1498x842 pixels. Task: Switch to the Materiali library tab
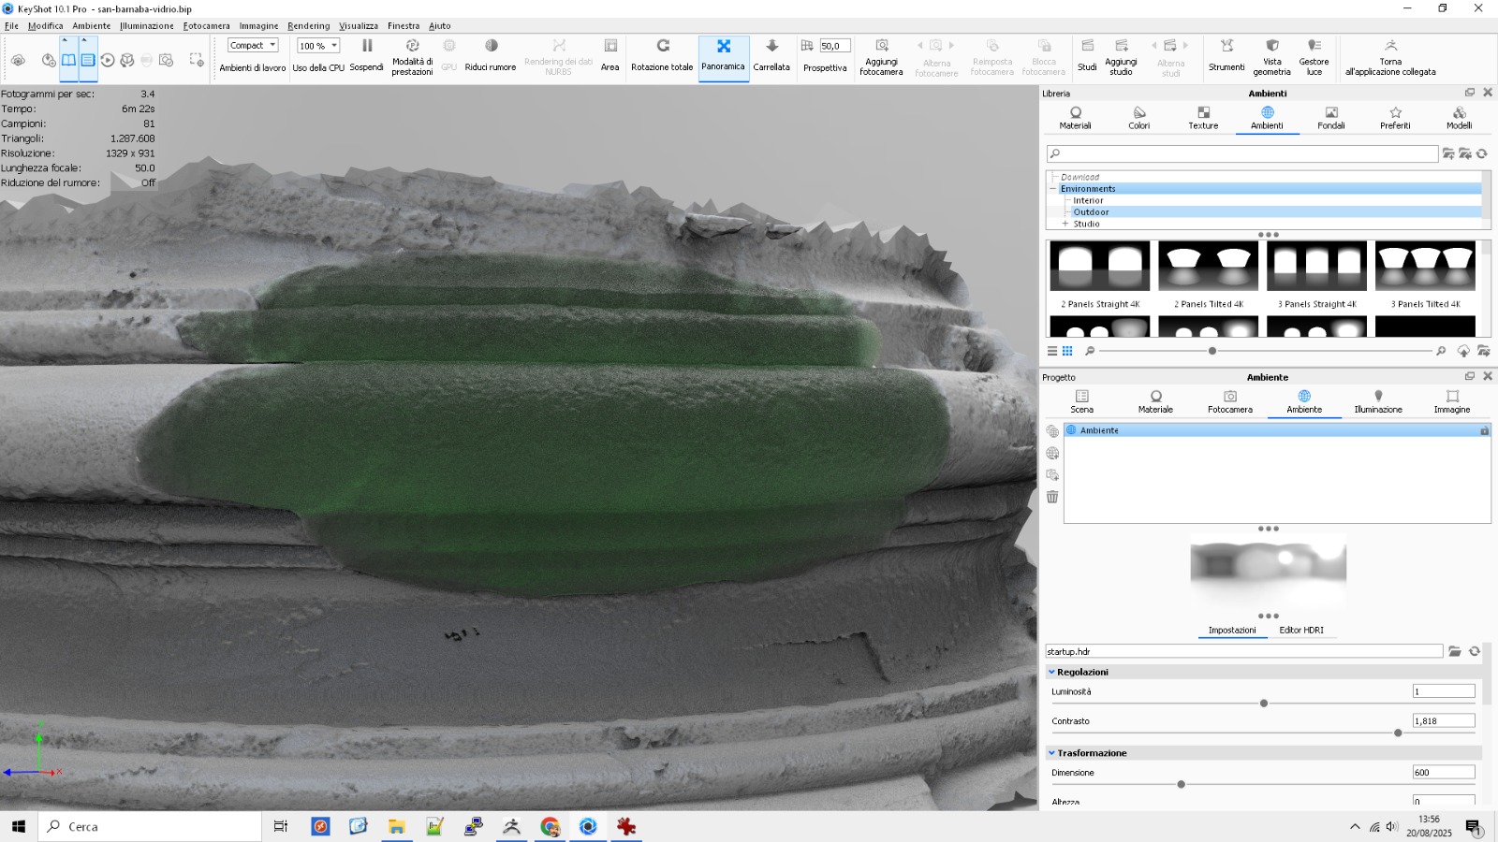tap(1075, 117)
